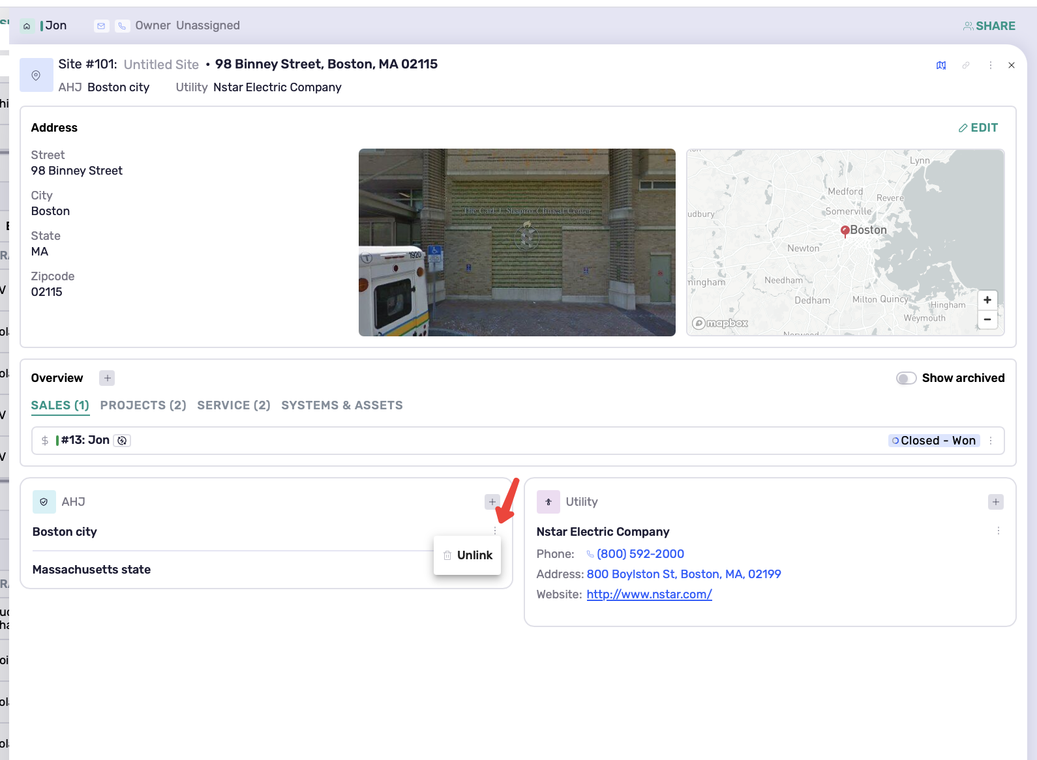The width and height of the screenshot is (1037, 760).
Task: Toggle Show archived switch
Action: coord(906,378)
